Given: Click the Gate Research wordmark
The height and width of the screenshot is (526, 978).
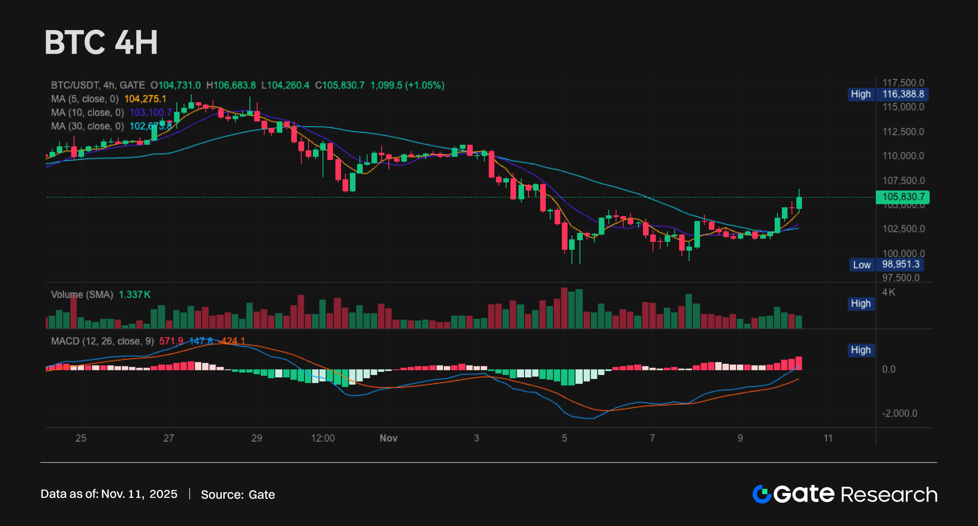Looking at the screenshot, I should point(855,494).
